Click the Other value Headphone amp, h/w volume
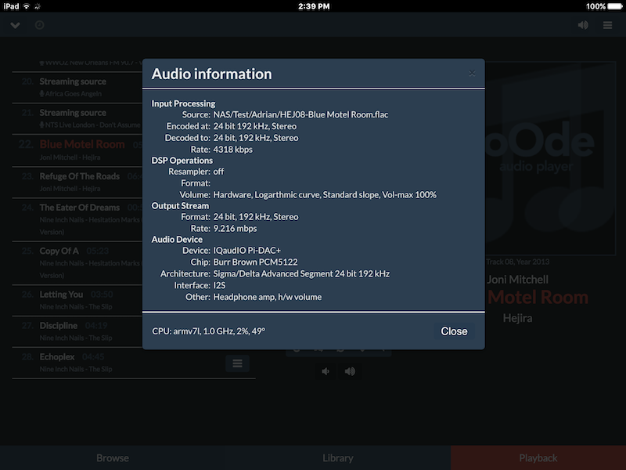 click(267, 297)
